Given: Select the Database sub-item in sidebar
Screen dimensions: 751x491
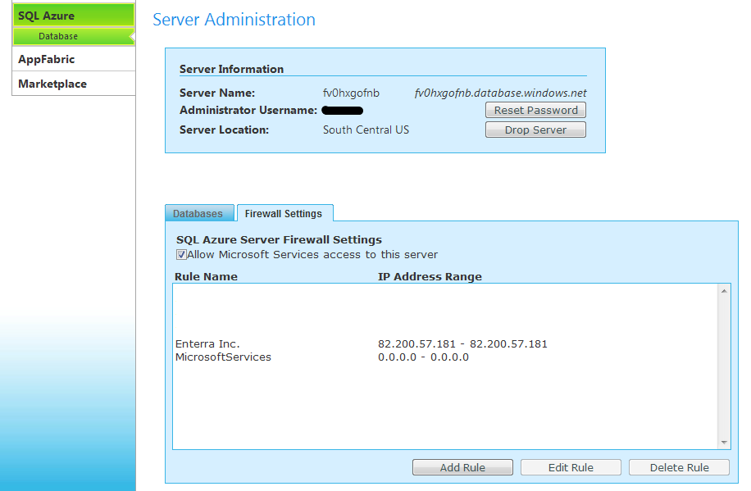Looking at the screenshot, I should [x=73, y=36].
